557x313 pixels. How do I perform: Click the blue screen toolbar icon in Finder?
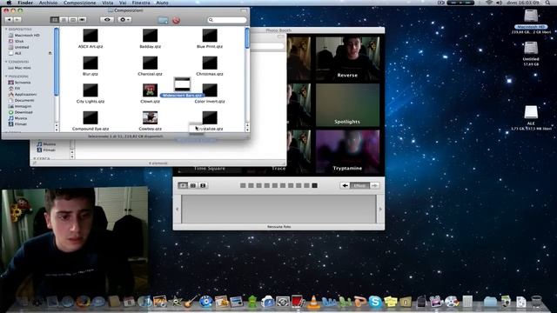click(x=163, y=20)
